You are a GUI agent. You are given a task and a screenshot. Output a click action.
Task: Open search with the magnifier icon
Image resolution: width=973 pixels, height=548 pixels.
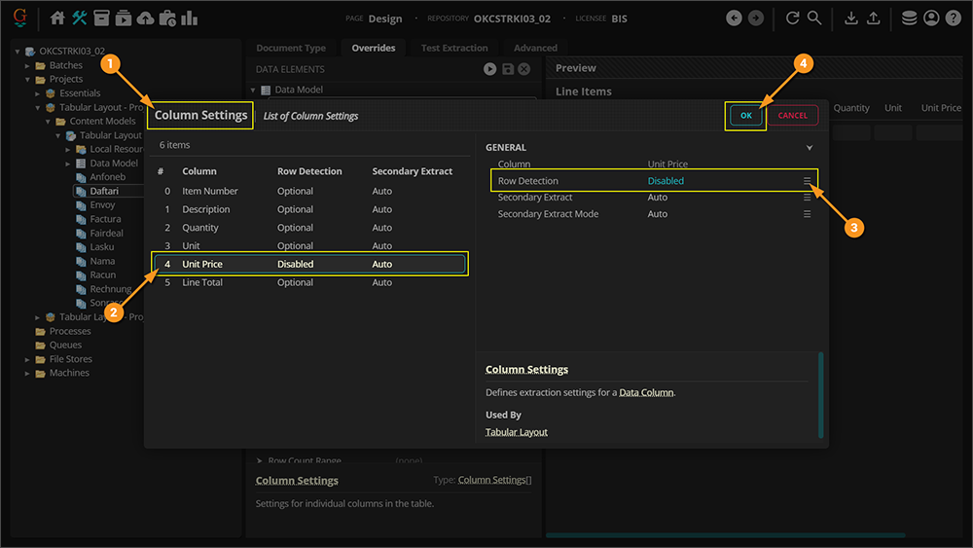point(814,18)
